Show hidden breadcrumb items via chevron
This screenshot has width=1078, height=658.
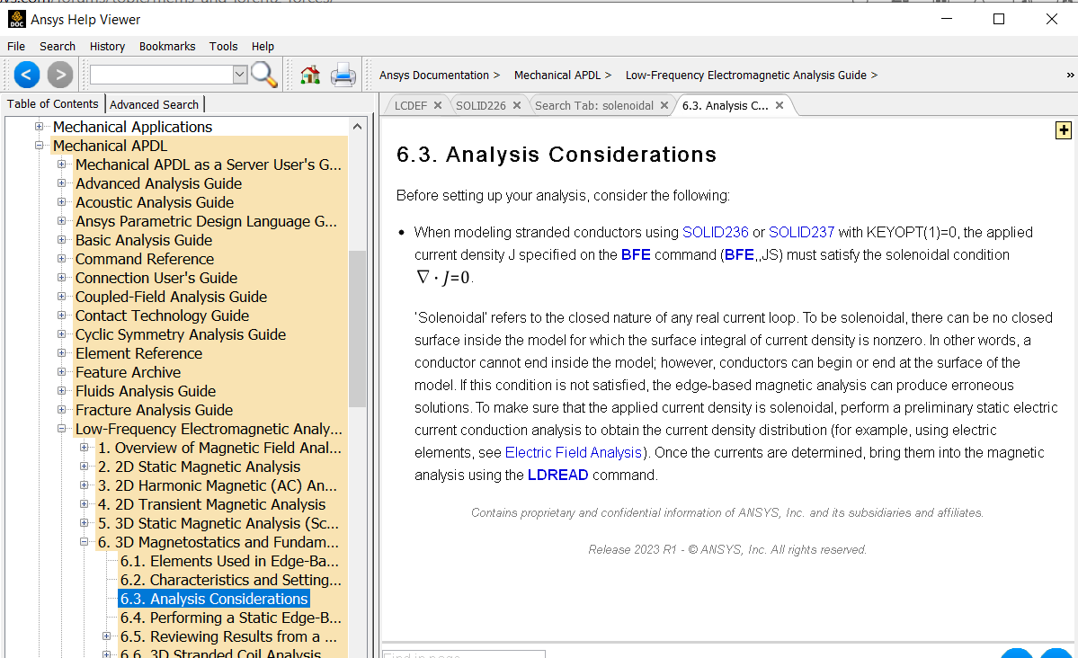coord(1071,75)
